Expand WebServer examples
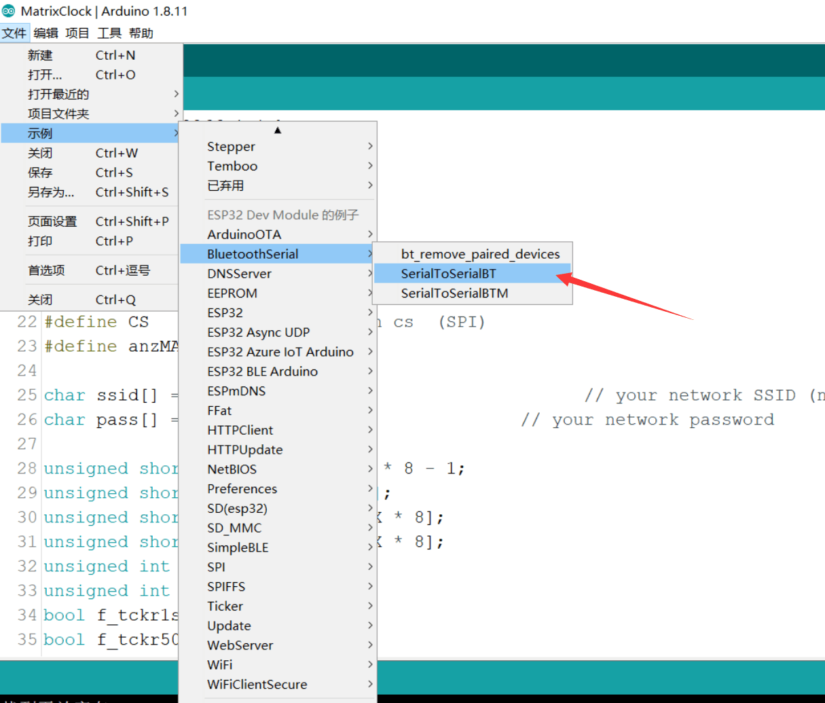This screenshot has height=703, width=825. 278,645
